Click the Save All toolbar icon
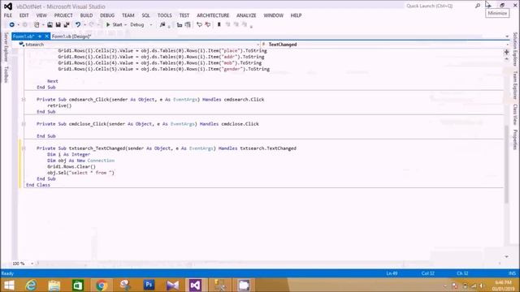This screenshot has height=292, width=520. coord(67,25)
